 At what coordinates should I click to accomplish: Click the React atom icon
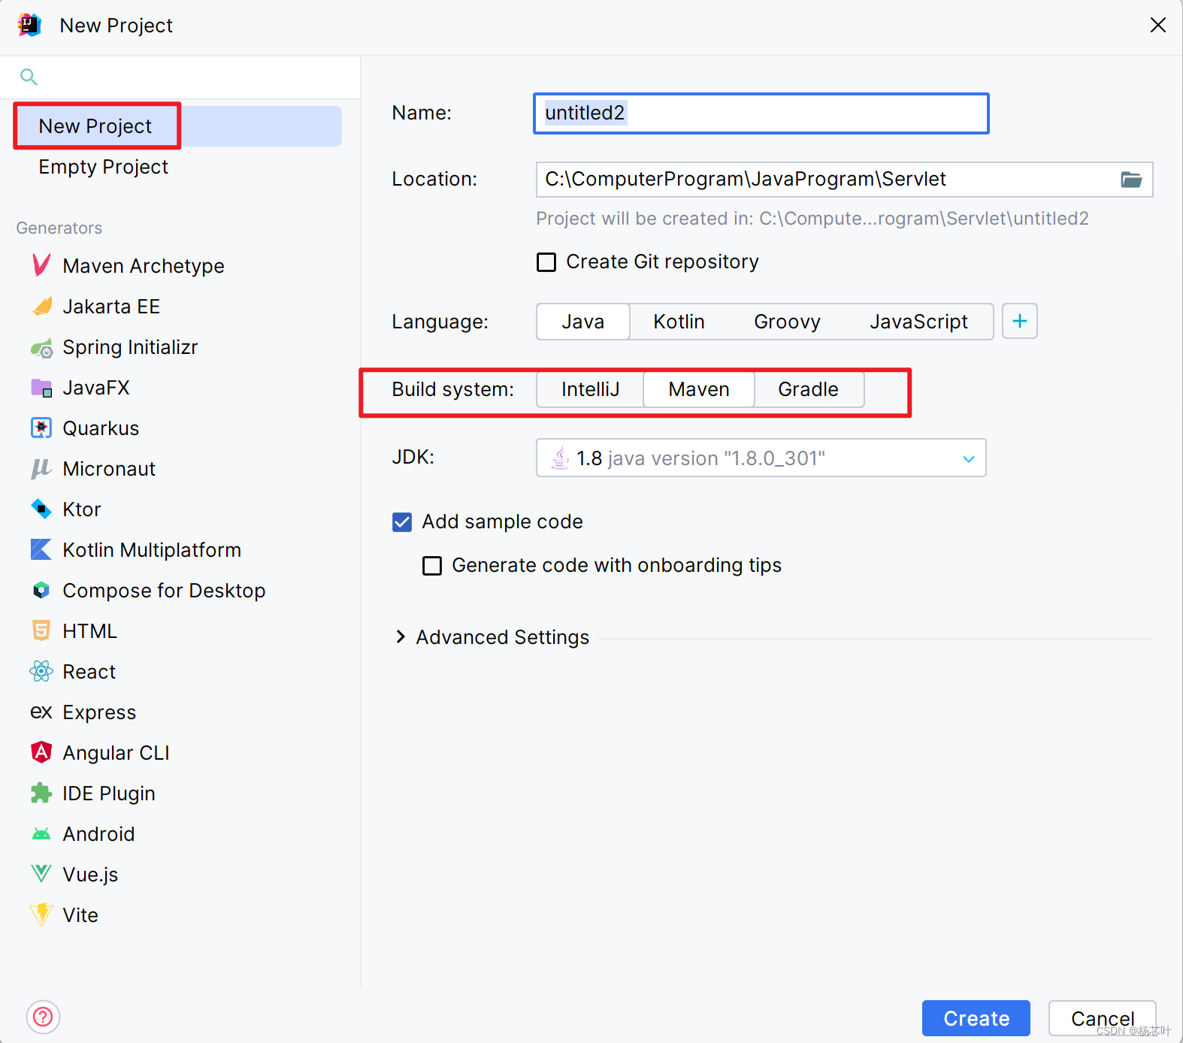click(41, 671)
